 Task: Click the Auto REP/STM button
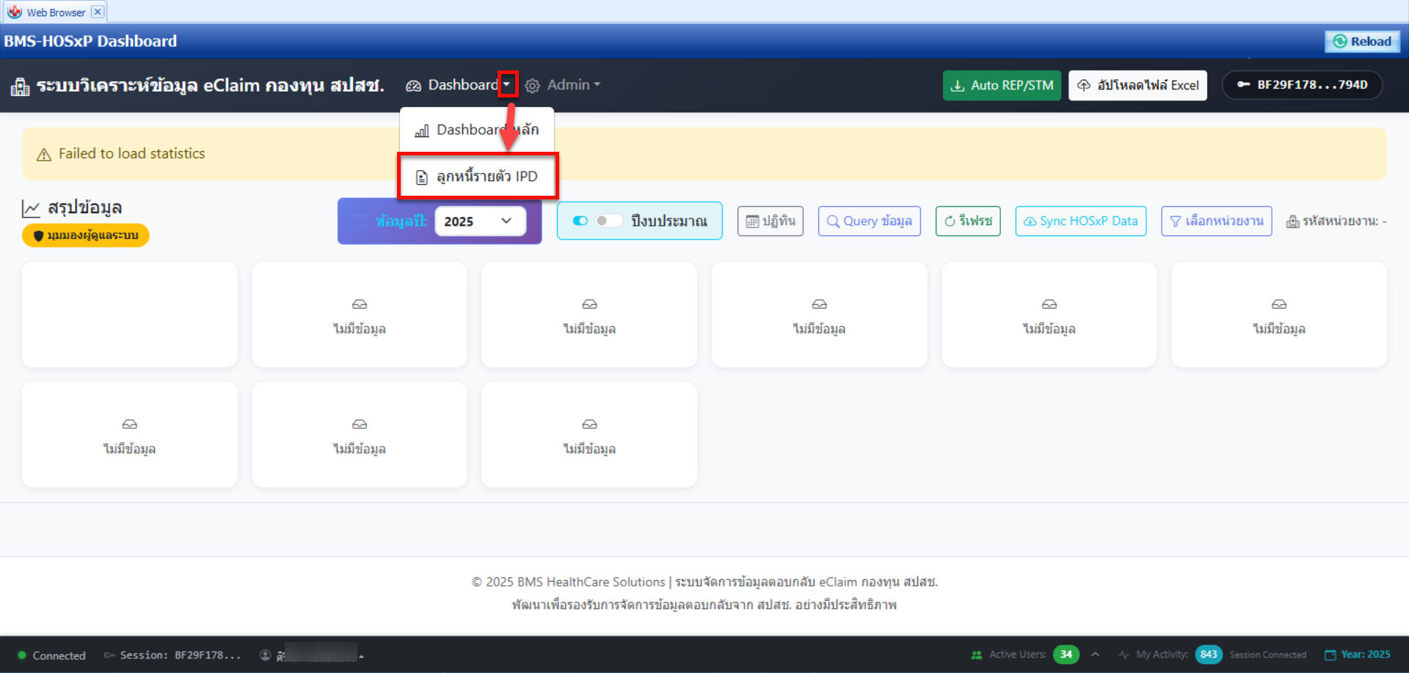pos(1002,85)
